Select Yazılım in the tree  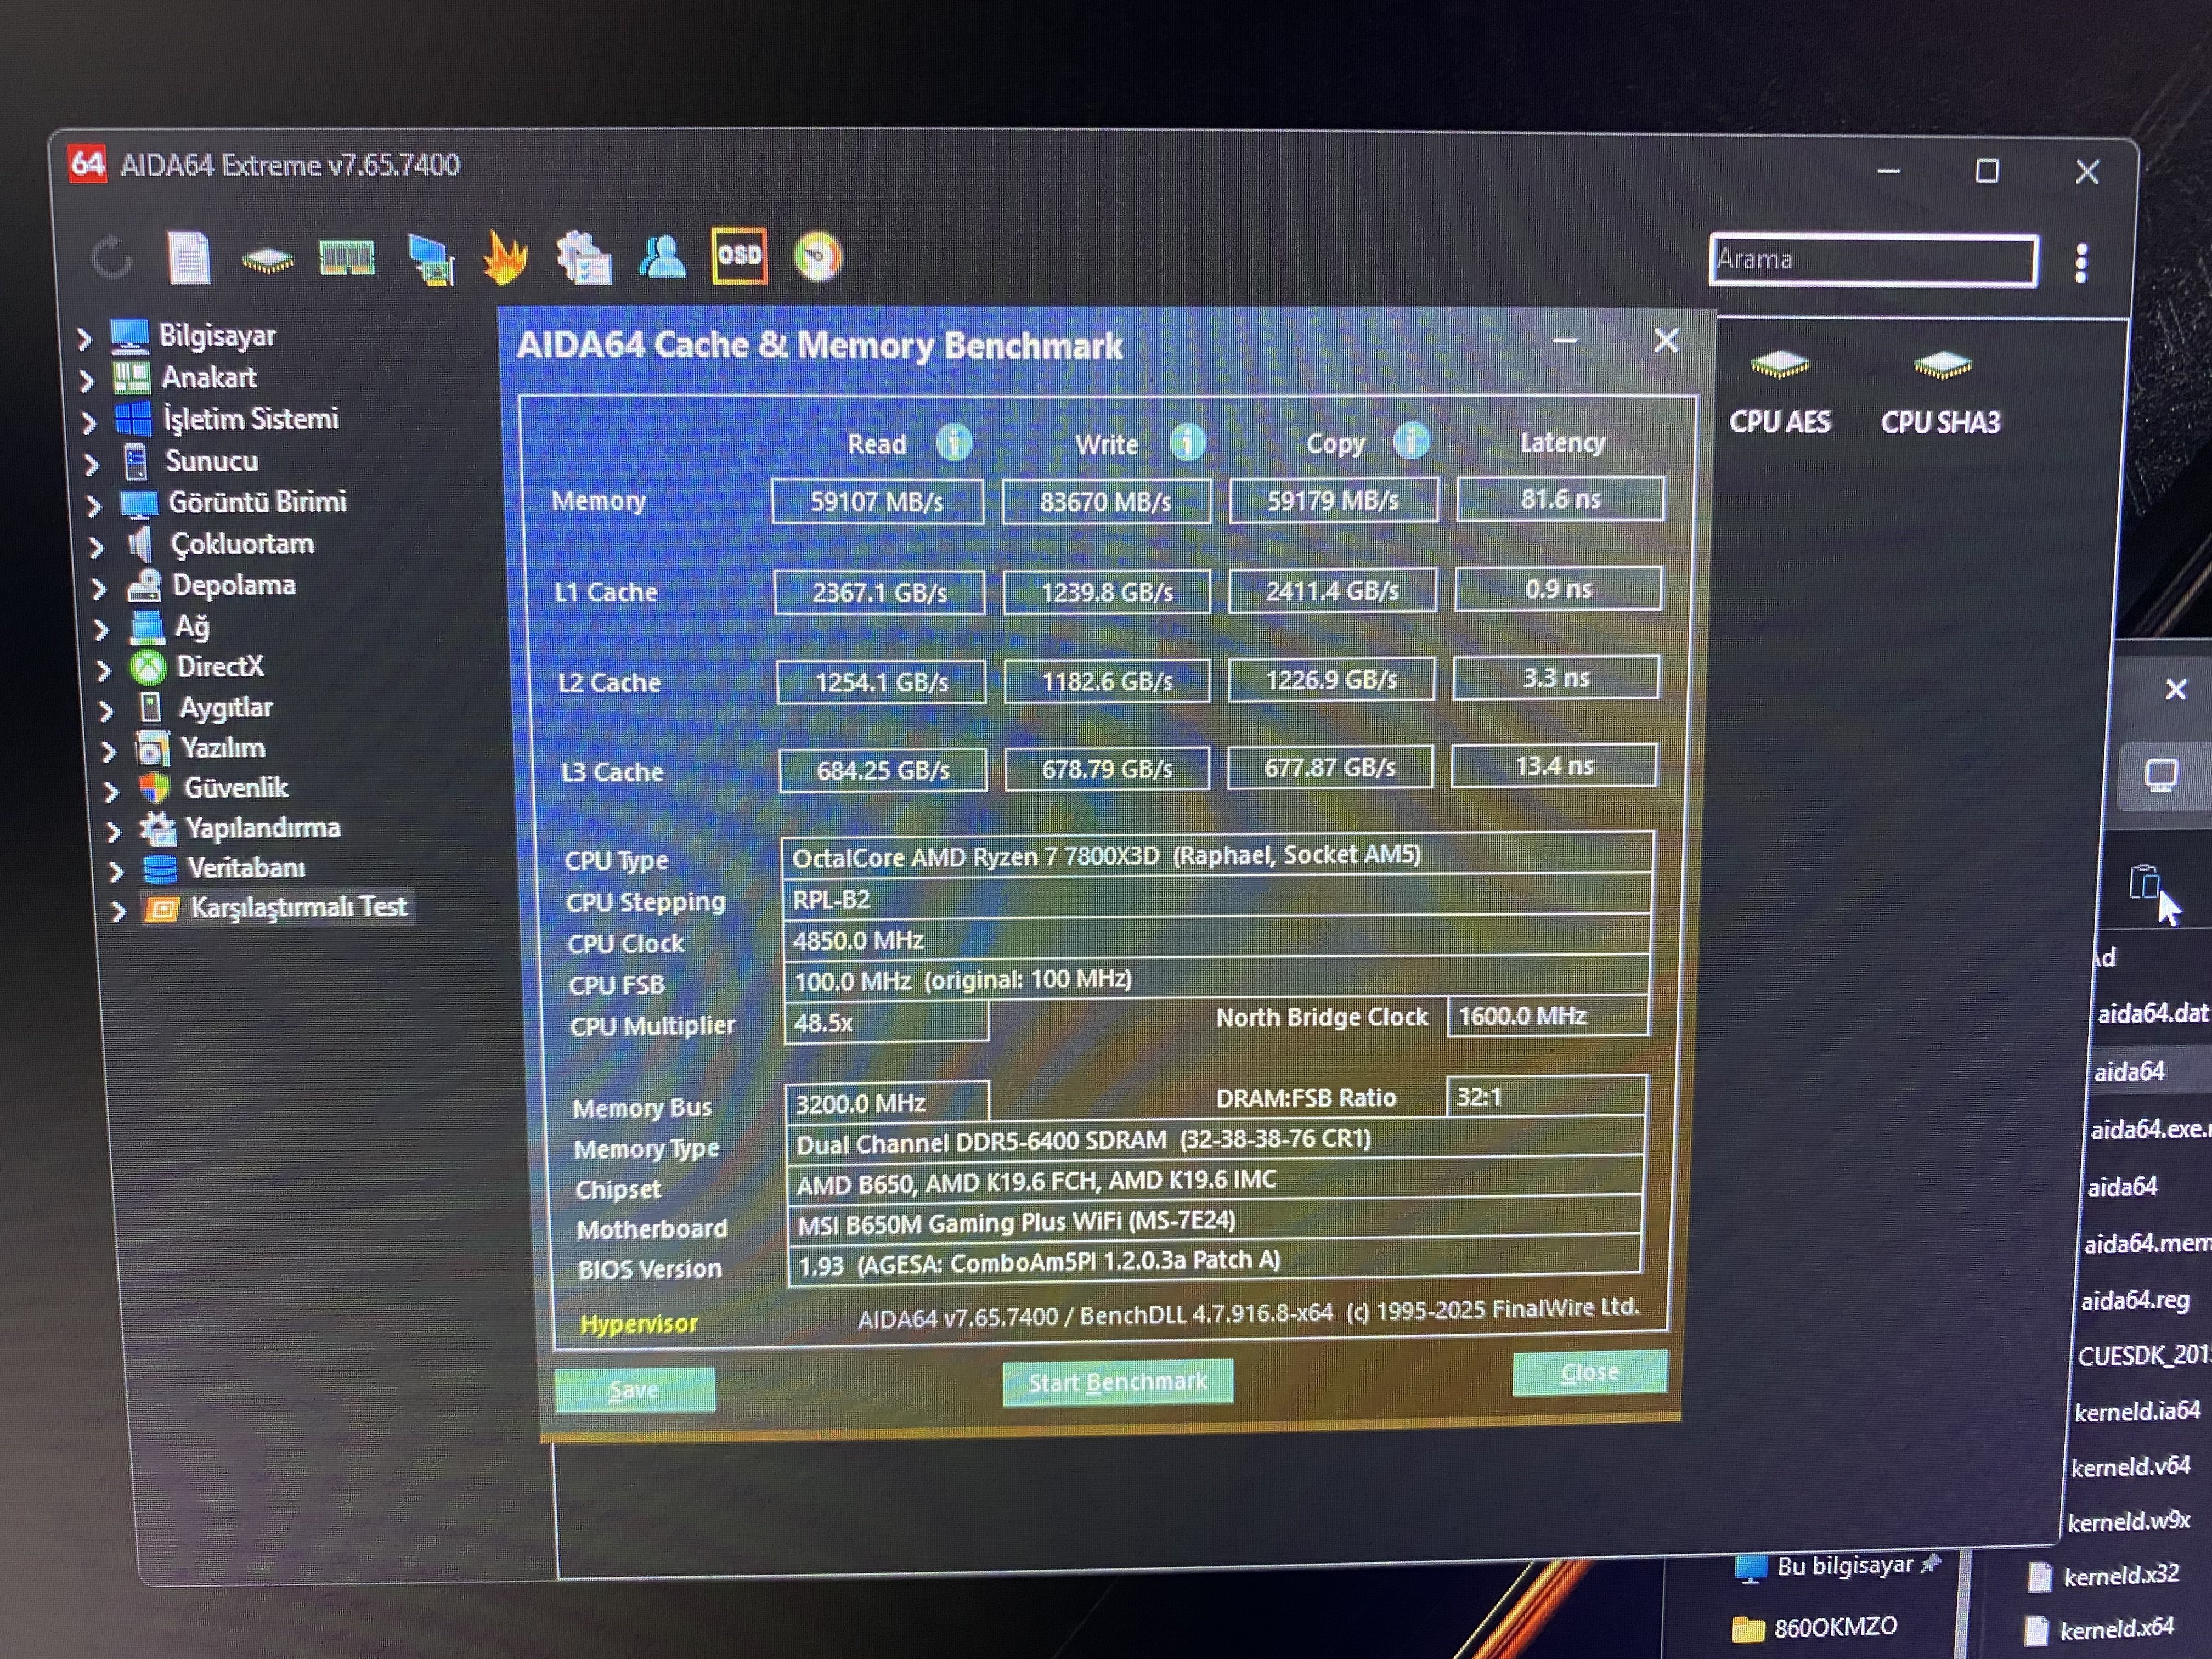pos(222,748)
